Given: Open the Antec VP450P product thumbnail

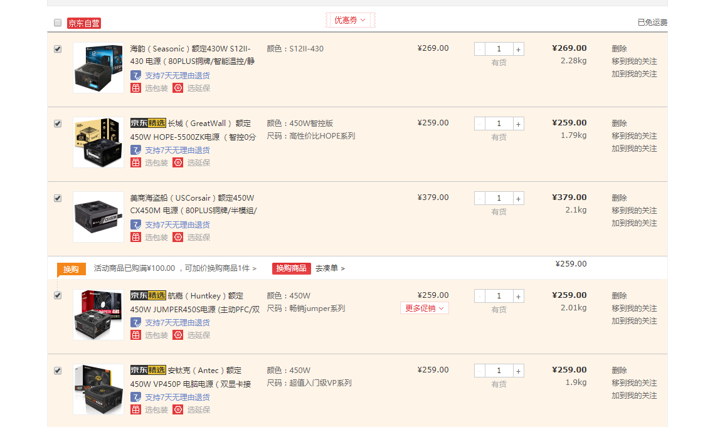Looking at the screenshot, I should tap(98, 389).
